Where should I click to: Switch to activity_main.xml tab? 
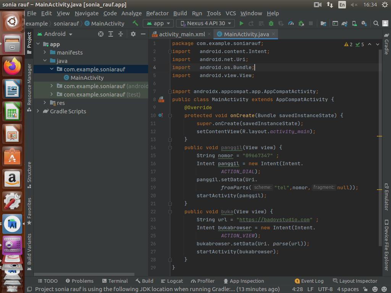(182, 34)
